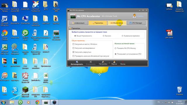This screenshot has width=187, height=105.
Task: Open Про Алика и Лелика icon
Action: point(5,7)
